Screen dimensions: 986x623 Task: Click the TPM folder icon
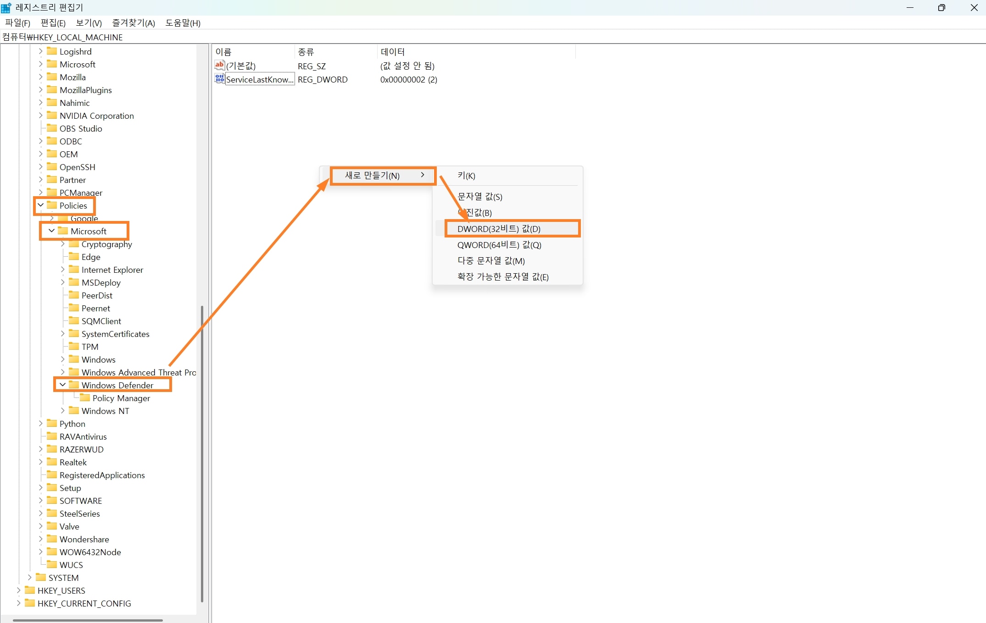[74, 346]
